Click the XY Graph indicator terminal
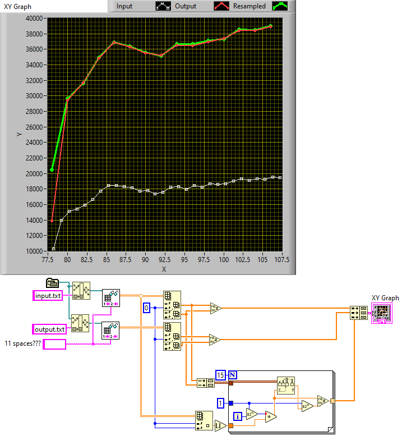The height and width of the screenshot is (440, 402). click(382, 313)
